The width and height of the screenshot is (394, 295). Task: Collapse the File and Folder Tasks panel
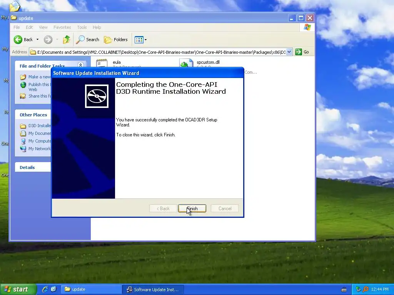pyautogui.click(x=81, y=65)
